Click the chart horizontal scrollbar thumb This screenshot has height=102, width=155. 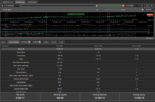tap(149, 38)
